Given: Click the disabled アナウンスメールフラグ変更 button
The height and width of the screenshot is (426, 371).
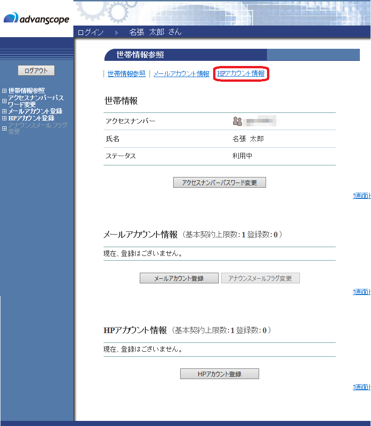Looking at the screenshot, I should (260, 278).
